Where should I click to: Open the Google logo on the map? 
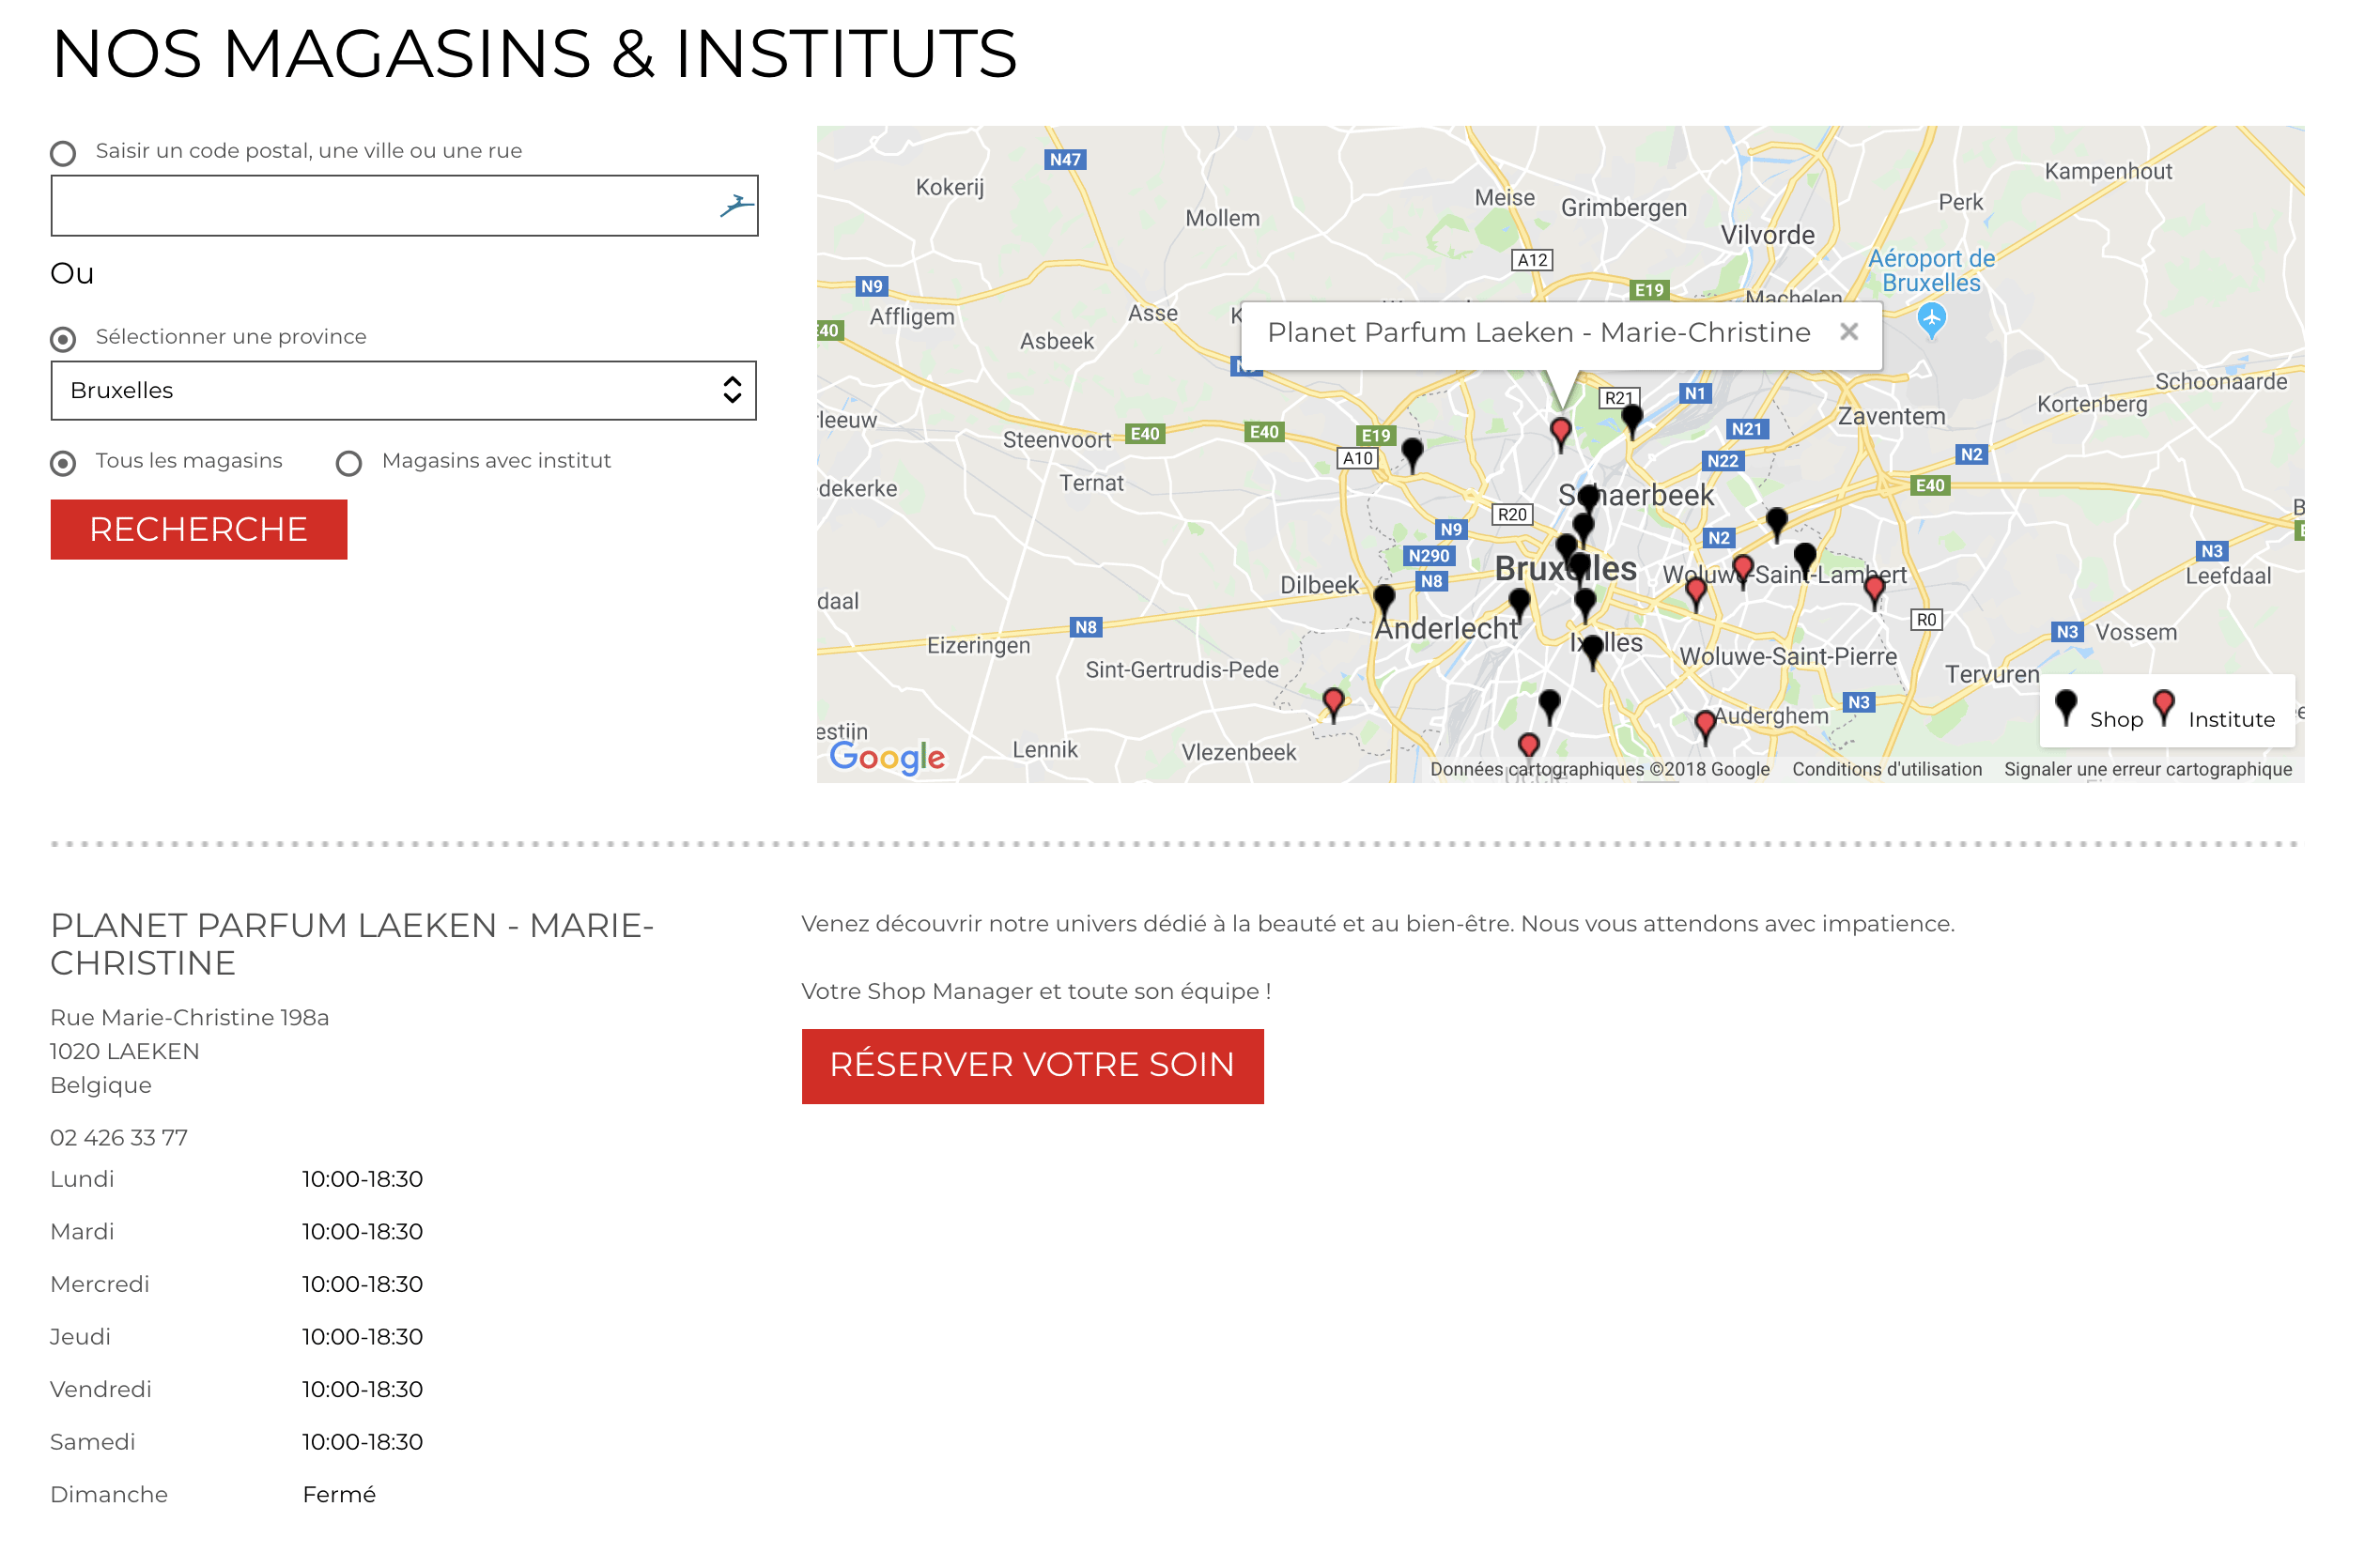[887, 758]
